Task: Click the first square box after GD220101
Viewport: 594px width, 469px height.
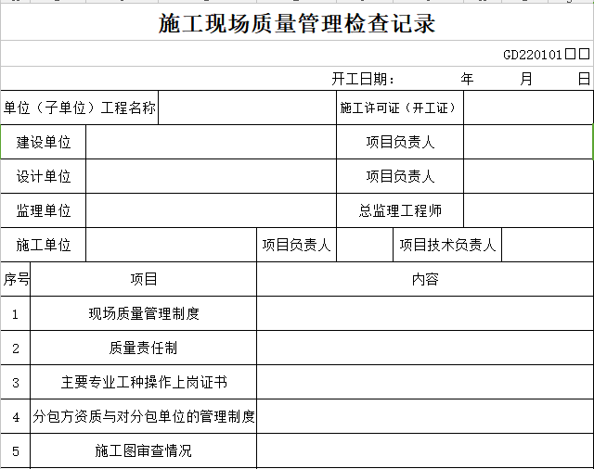Action: tap(570, 55)
